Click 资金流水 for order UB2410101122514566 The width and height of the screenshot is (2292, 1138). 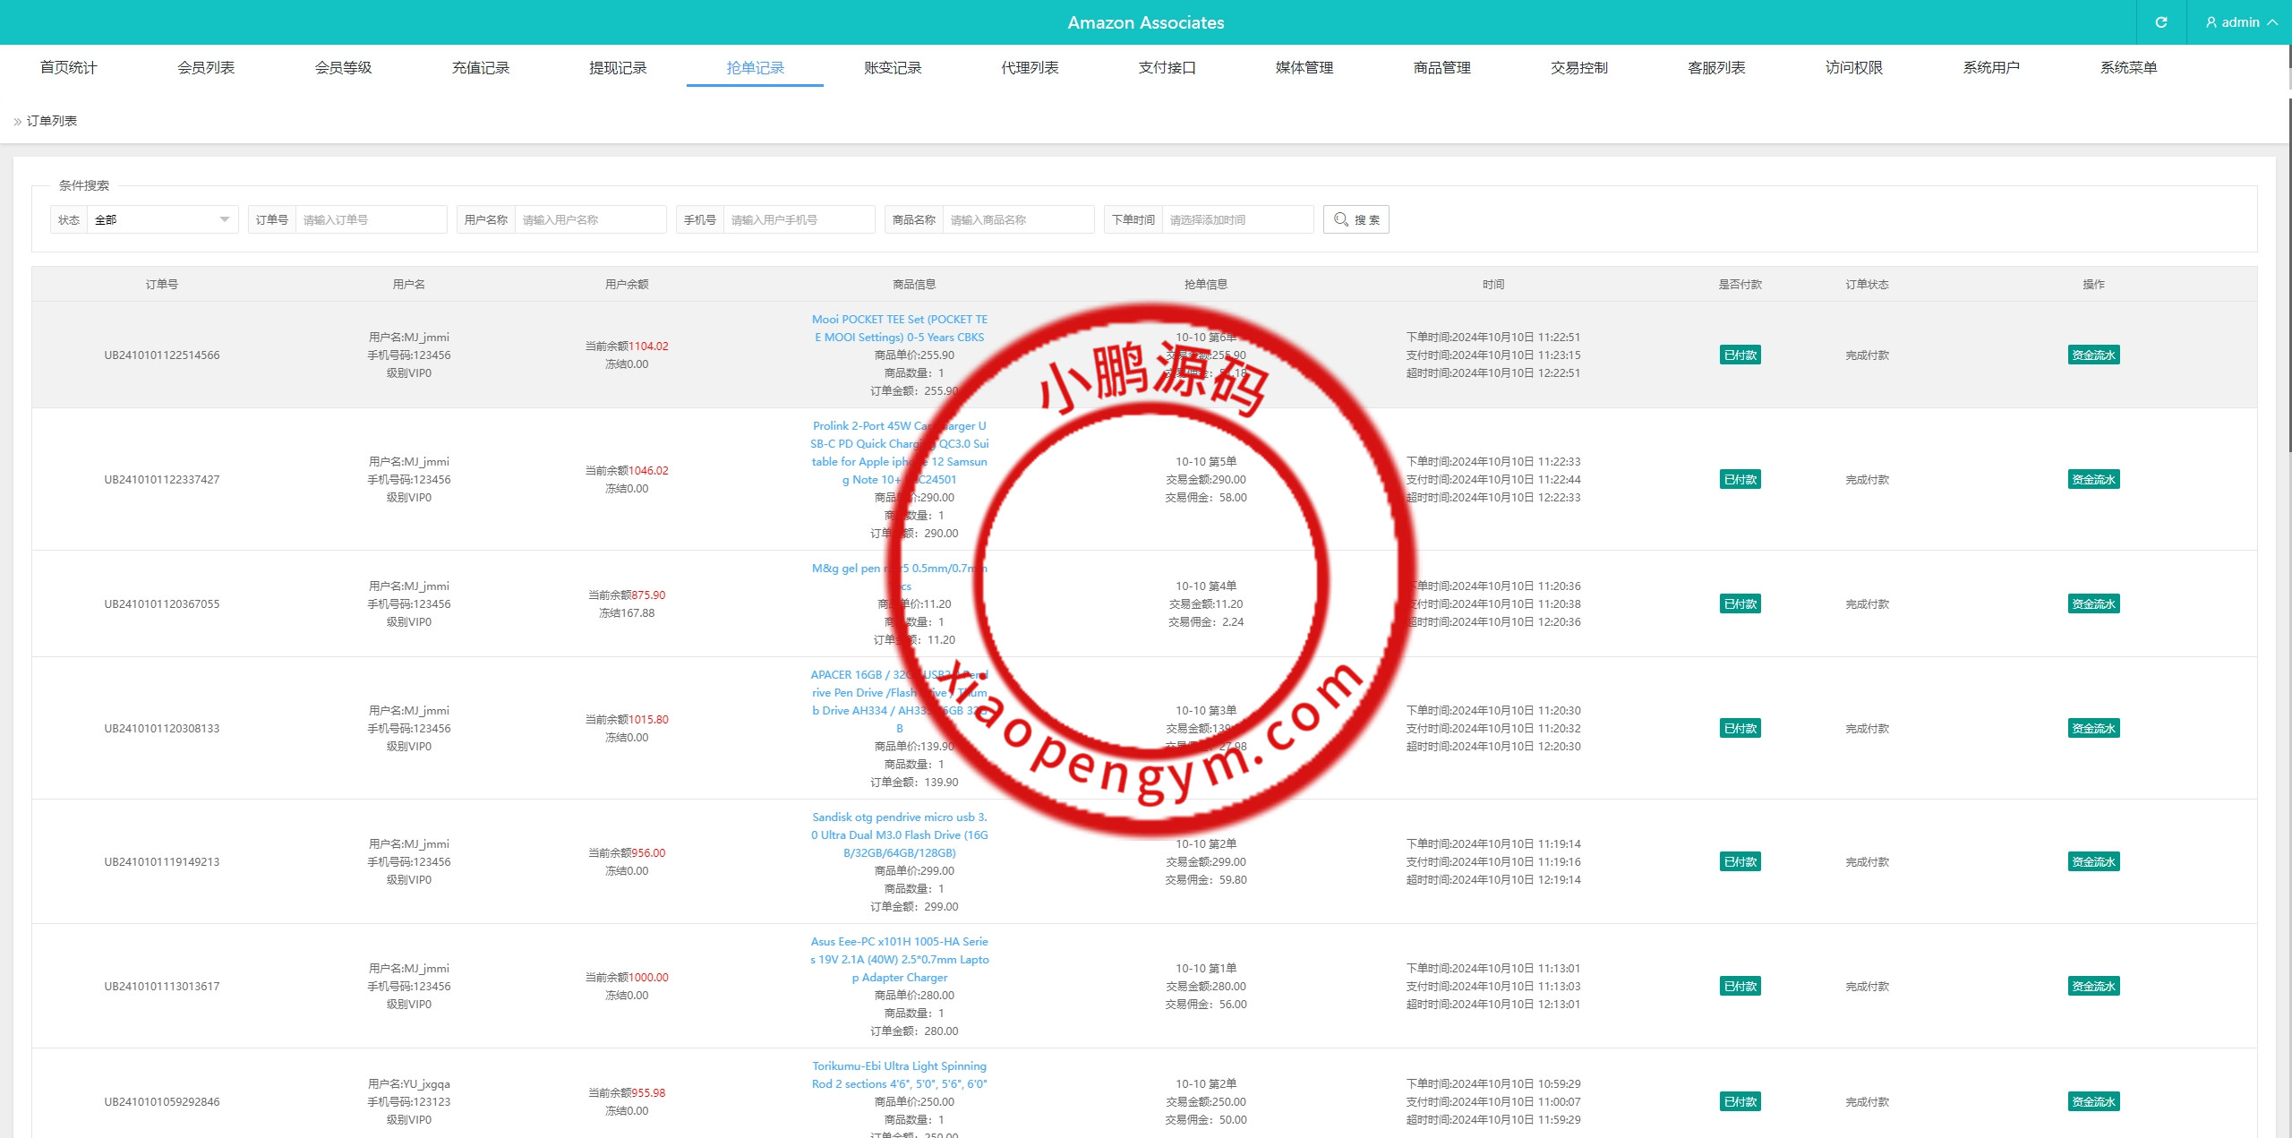(x=2093, y=355)
